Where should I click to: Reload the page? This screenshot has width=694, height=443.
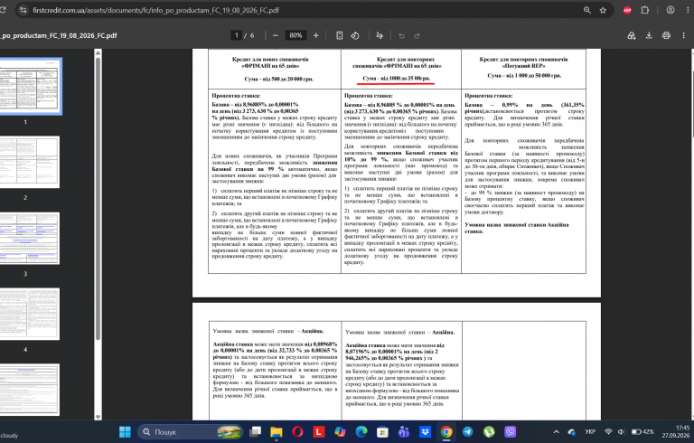(3, 10)
